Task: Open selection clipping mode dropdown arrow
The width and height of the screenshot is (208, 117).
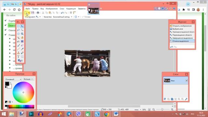Action: [x=79, y=17]
